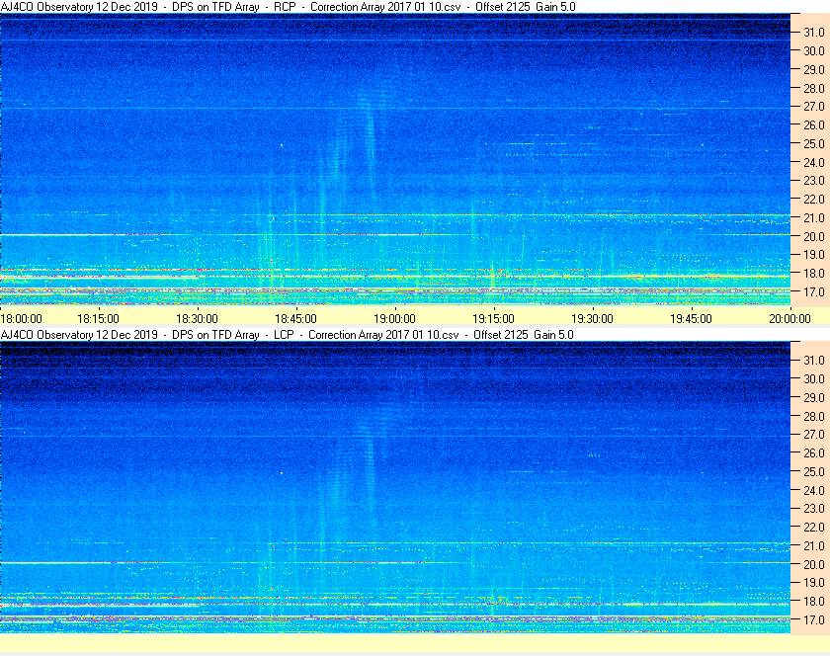This screenshot has width=830, height=656.
Task: Click the 19.0 frequency label on LCP plot
Action: pyautogui.click(x=814, y=583)
